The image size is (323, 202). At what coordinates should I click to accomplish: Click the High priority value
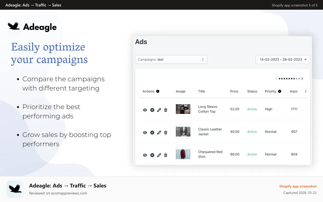pyautogui.click(x=269, y=109)
